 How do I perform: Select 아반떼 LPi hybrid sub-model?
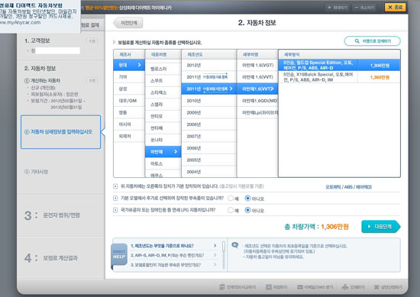coord(257,112)
